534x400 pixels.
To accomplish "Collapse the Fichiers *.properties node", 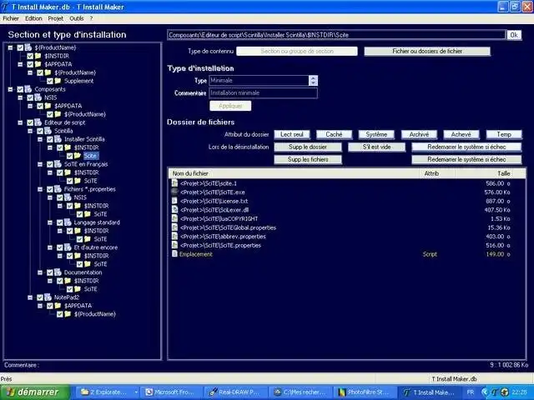I will 40,189.
